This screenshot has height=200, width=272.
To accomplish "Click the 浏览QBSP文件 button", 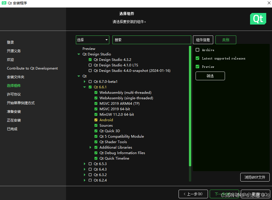I will coord(255,177).
